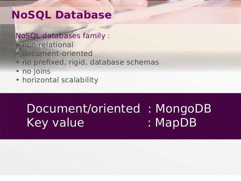Click the bullet dot before 'no joins'
The height and width of the screenshot is (181, 241).
tap(17, 71)
